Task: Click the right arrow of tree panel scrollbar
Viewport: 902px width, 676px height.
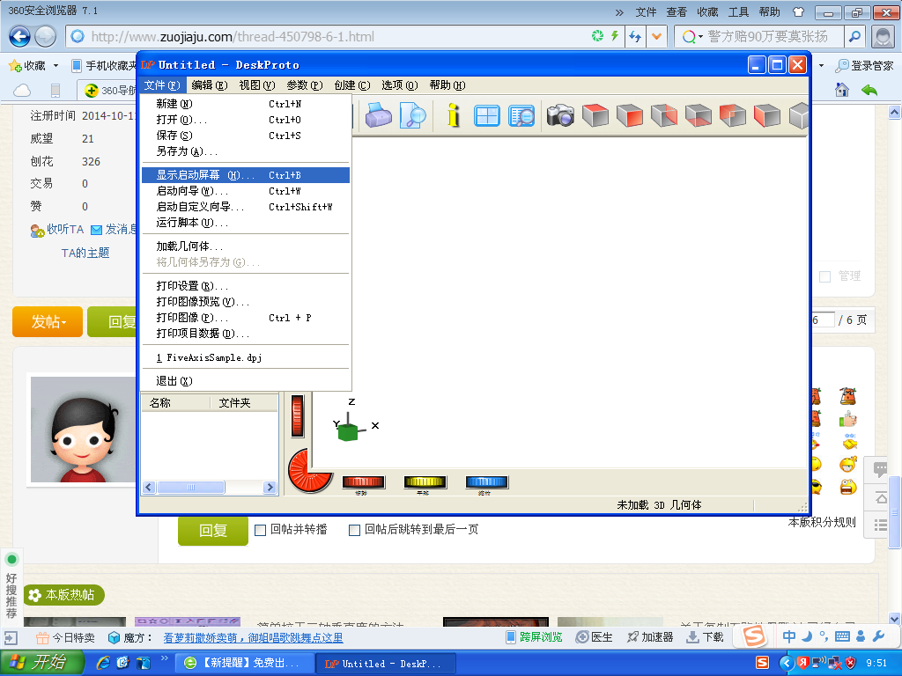Action: point(270,488)
